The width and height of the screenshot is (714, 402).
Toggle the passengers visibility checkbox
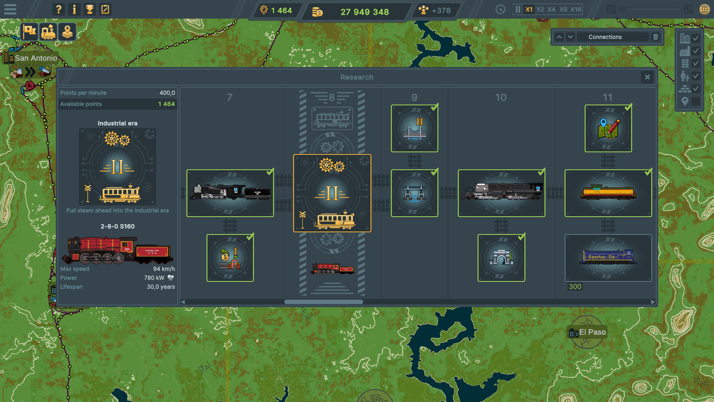click(x=696, y=76)
